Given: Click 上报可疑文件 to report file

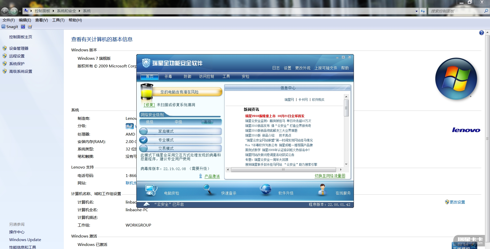Looking at the screenshot, I should [x=326, y=68].
